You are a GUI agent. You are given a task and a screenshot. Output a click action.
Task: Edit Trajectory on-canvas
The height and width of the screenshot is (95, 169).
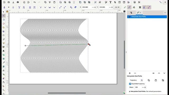point(142,80)
